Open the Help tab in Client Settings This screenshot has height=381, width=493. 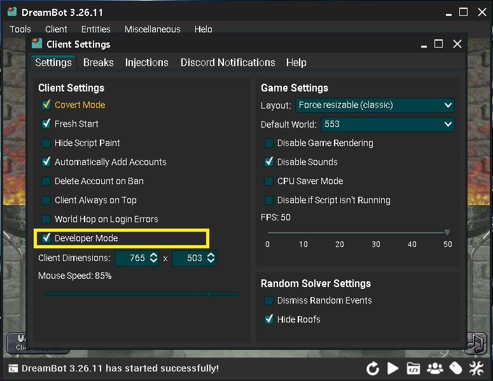(296, 62)
